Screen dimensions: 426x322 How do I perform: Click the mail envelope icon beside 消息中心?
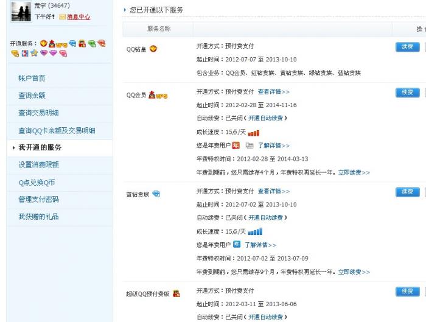click(x=63, y=17)
